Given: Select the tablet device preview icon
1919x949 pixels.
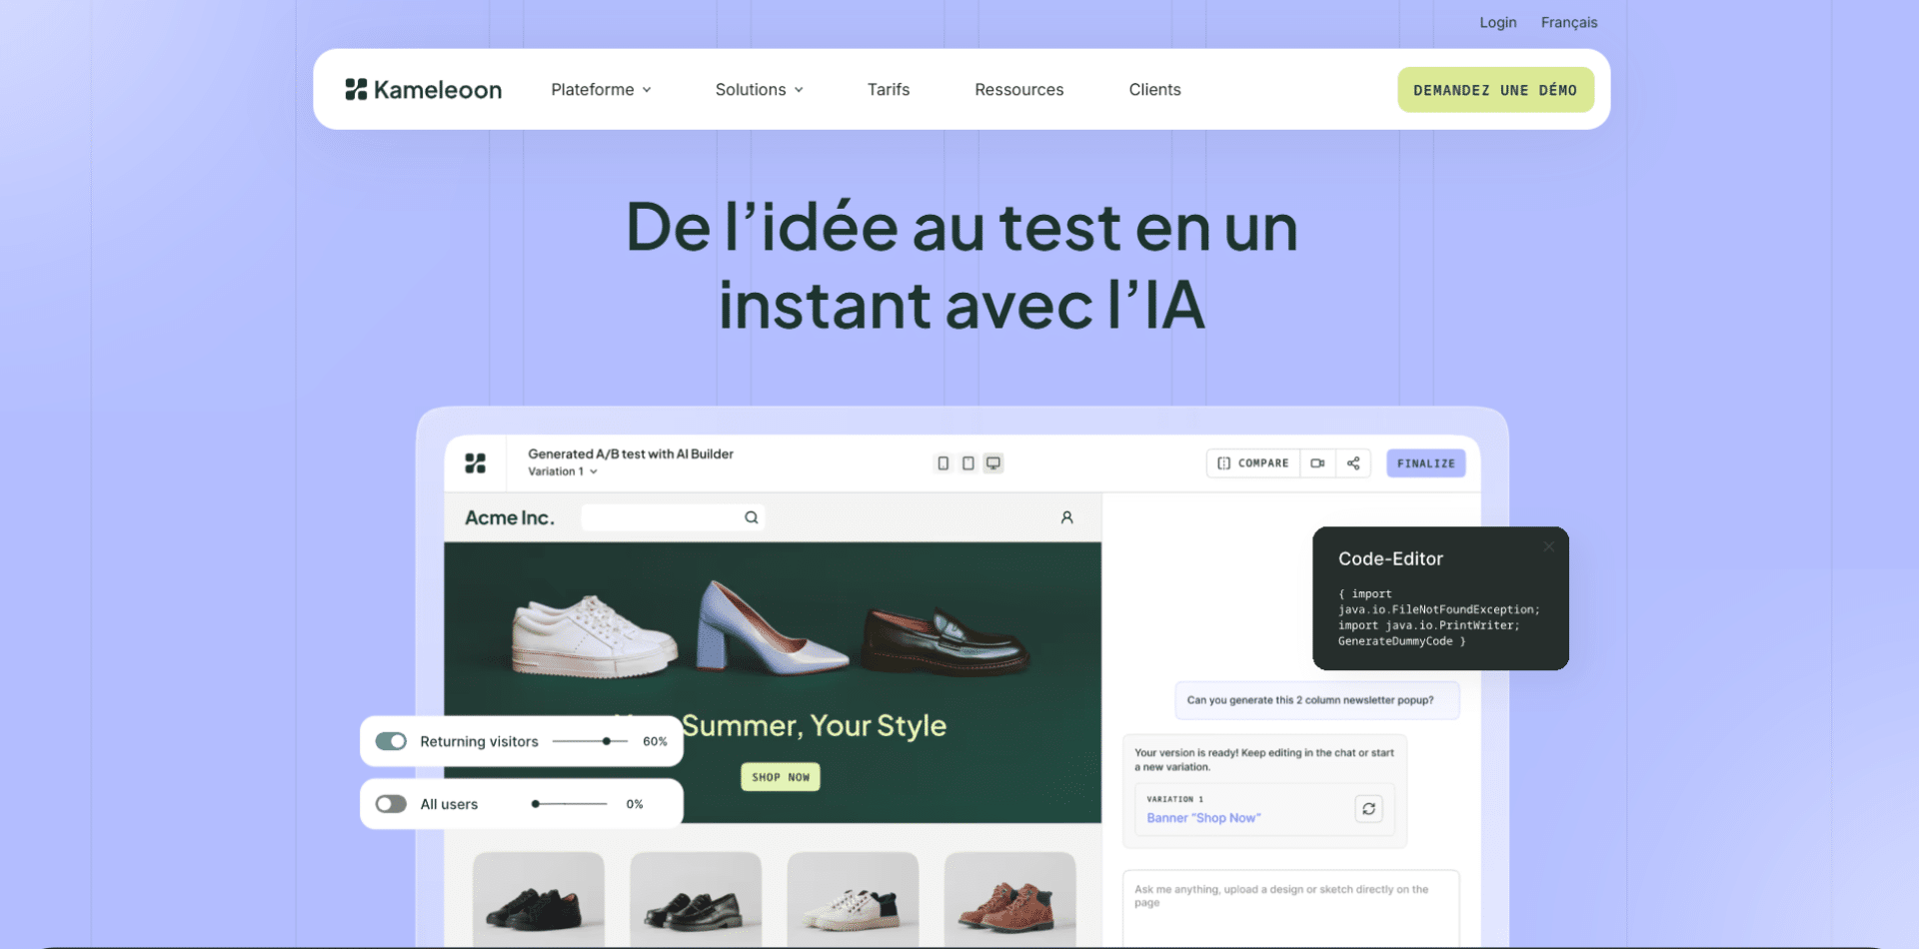Looking at the screenshot, I should coord(967,464).
